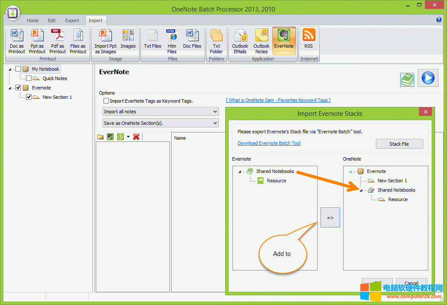Toggle the New Section 1 checkbox

click(28, 97)
